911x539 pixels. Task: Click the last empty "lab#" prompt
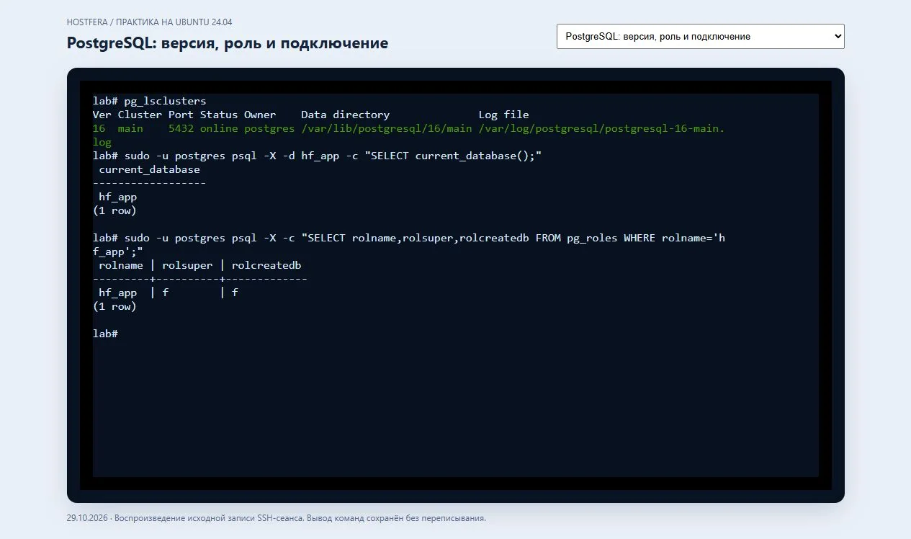pyautogui.click(x=105, y=334)
